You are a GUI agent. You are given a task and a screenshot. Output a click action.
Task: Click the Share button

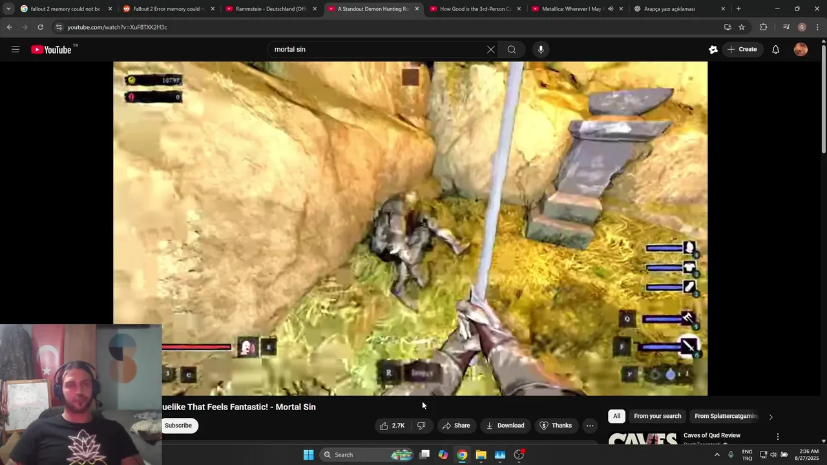click(455, 426)
